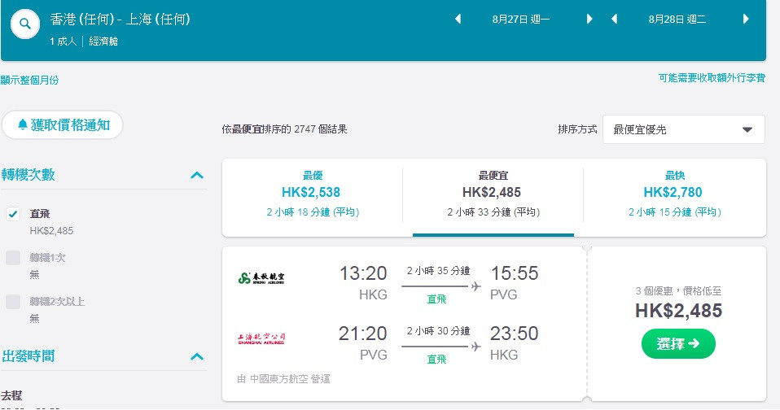
Task: Advance return date past 8月28日
Action: coord(745,19)
